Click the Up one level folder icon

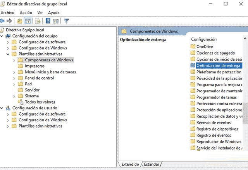coord(20,21)
